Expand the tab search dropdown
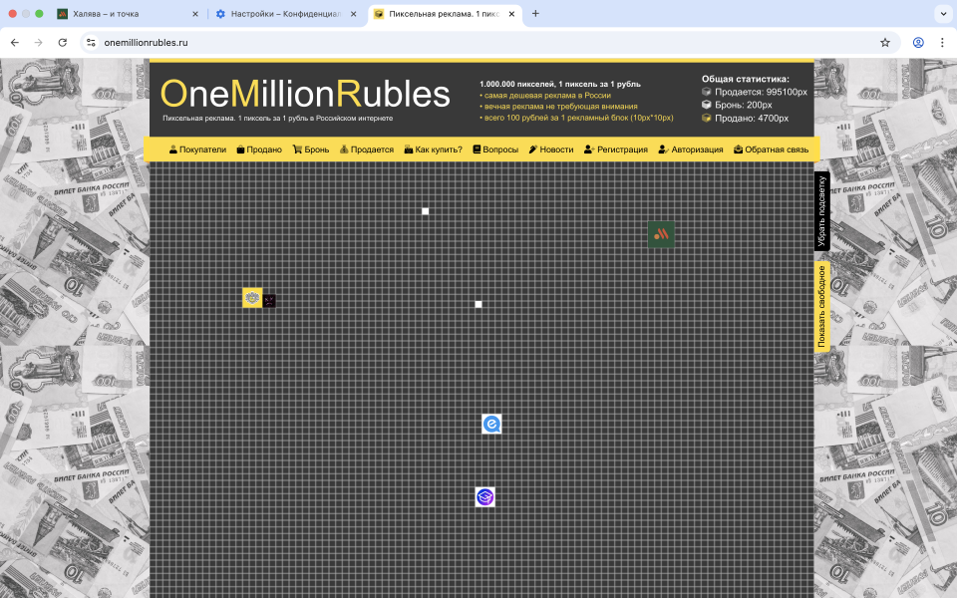Viewport: 957px width, 598px height. pyautogui.click(x=943, y=13)
